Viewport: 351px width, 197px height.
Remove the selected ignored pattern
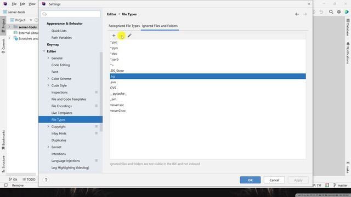click(122, 36)
